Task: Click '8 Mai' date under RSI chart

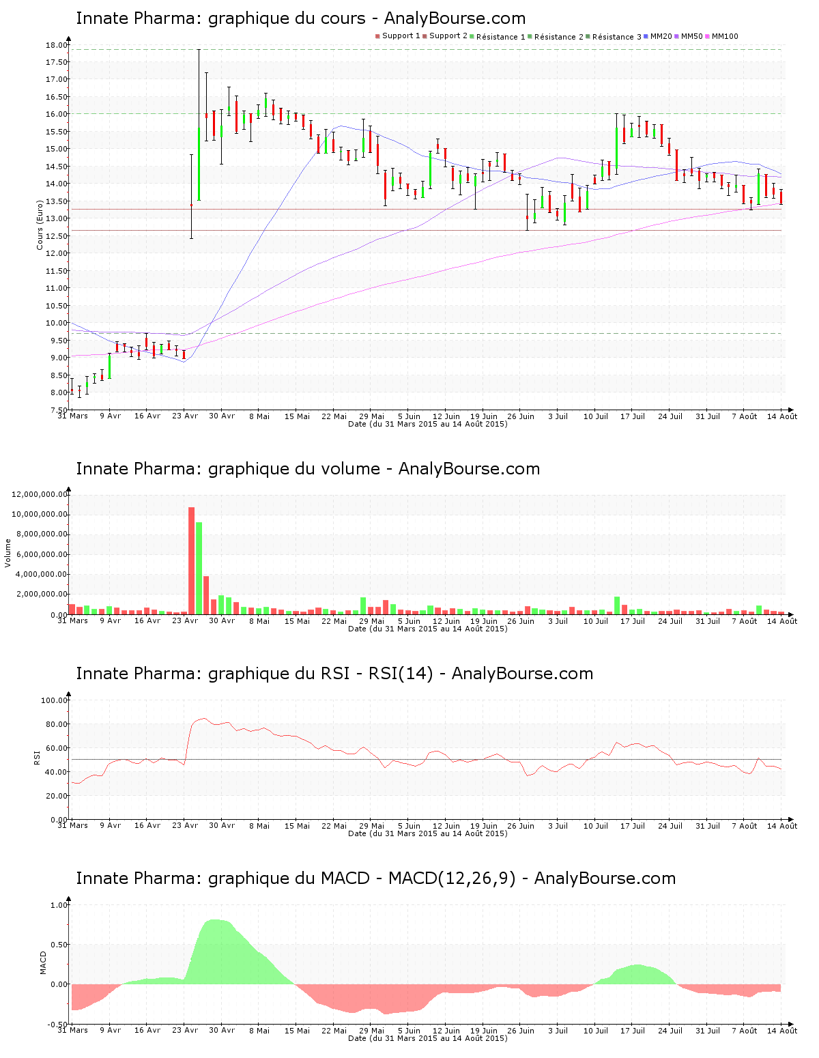Action: 259,826
